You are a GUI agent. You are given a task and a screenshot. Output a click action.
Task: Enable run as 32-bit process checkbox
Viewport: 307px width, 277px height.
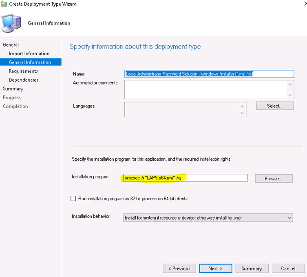coord(73,198)
